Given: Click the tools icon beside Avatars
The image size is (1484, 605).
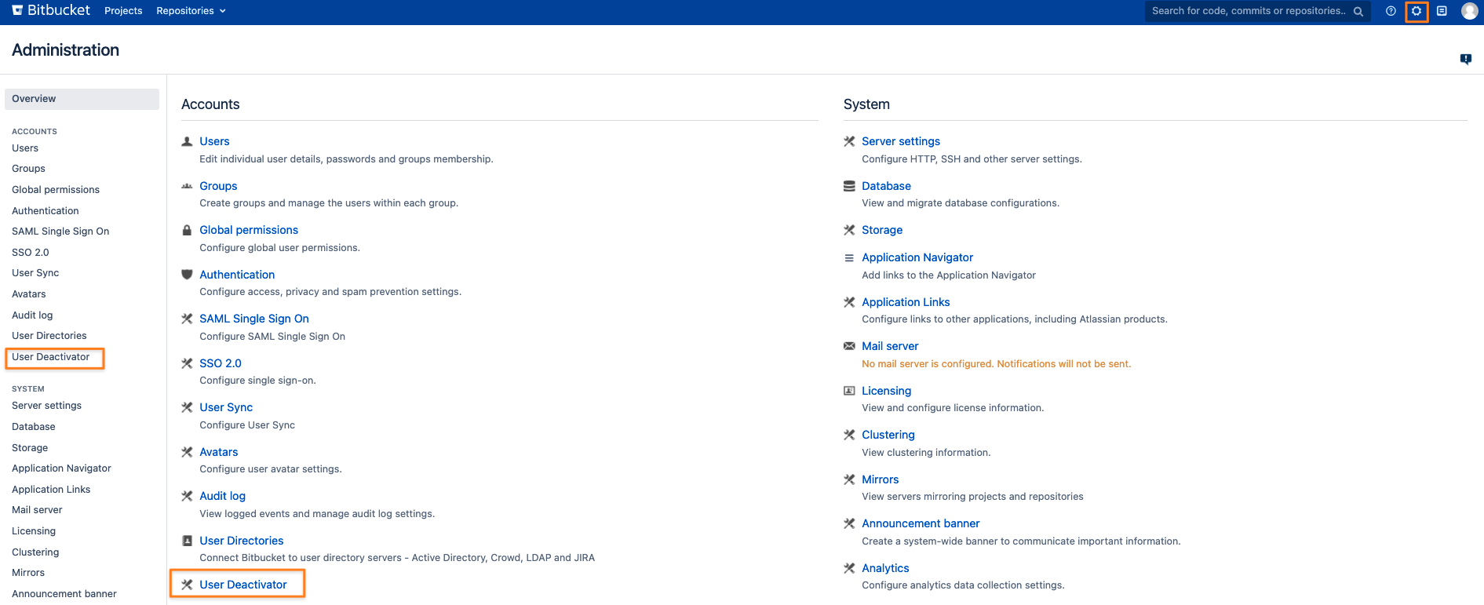Looking at the screenshot, I should pos(187,452).
